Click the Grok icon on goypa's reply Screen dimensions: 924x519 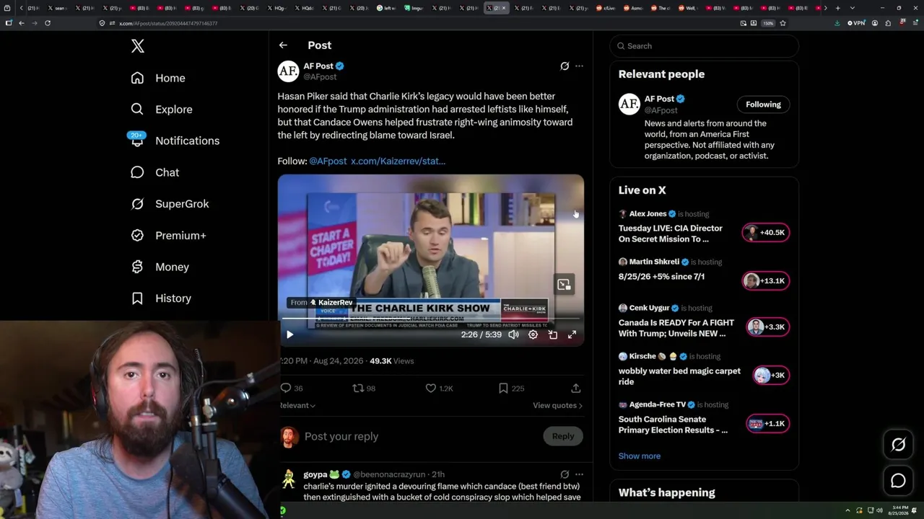[565, 474]
